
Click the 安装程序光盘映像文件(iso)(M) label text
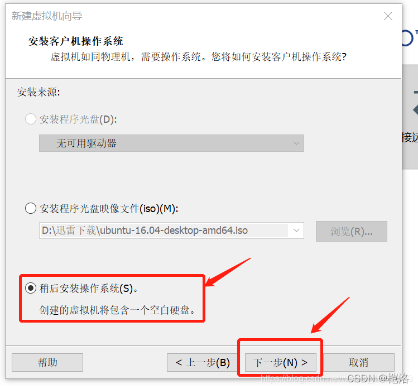click(109, 209)
